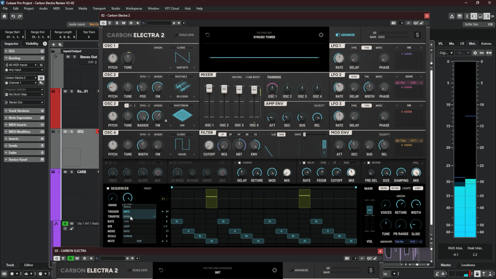Select the OSC 4 square waveform display
This screenshot has width=496, height=279.
coord(182,144)
